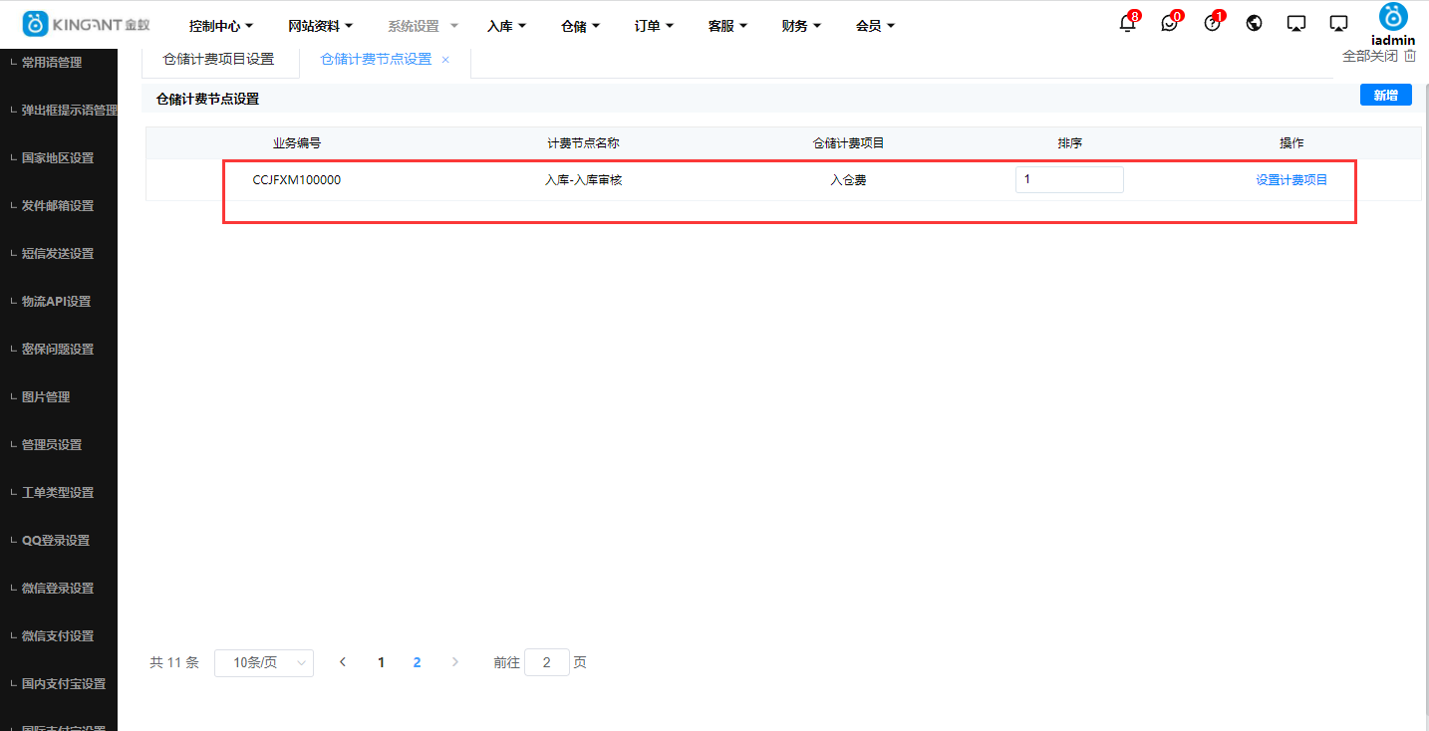Open the chat messages icon
The image size is (1429, 731).
point(1170,22)
